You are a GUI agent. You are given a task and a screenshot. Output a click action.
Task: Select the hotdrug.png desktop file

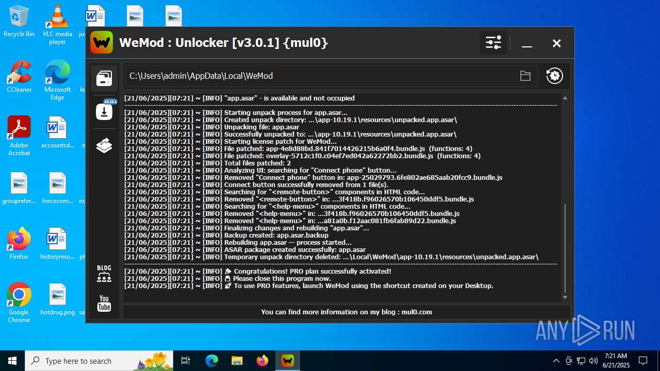click(57, 299)
